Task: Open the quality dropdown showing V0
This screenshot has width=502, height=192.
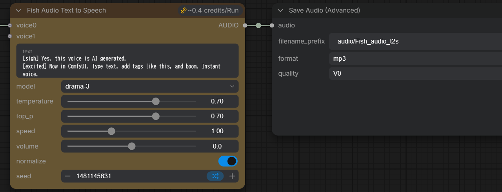Action: click(415, 74)
